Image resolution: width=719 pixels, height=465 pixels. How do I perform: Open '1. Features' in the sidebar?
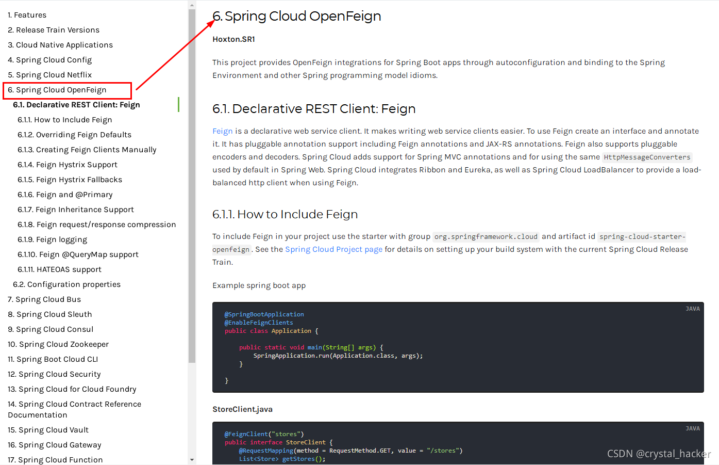pyautogui.click(x=27, y=15)
